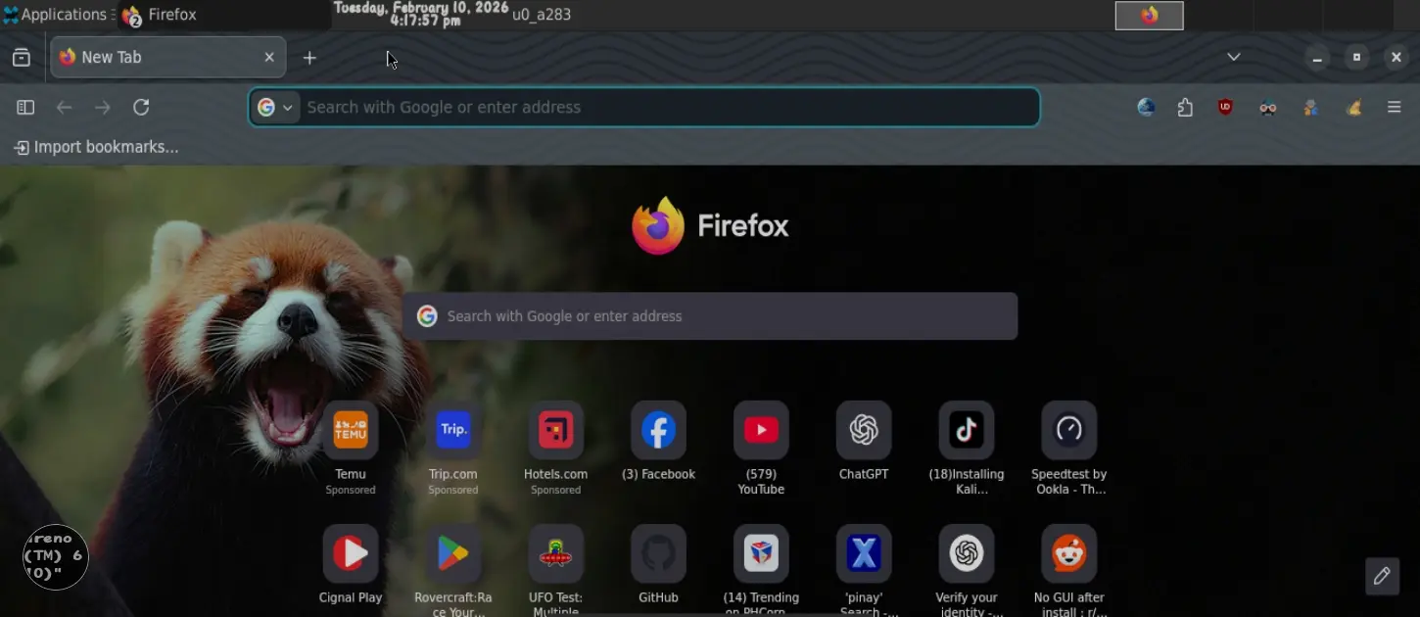This screenshot has width=1420, height=617.
Task: Open the UFO Test shortcut
Action: coord(556,553)
